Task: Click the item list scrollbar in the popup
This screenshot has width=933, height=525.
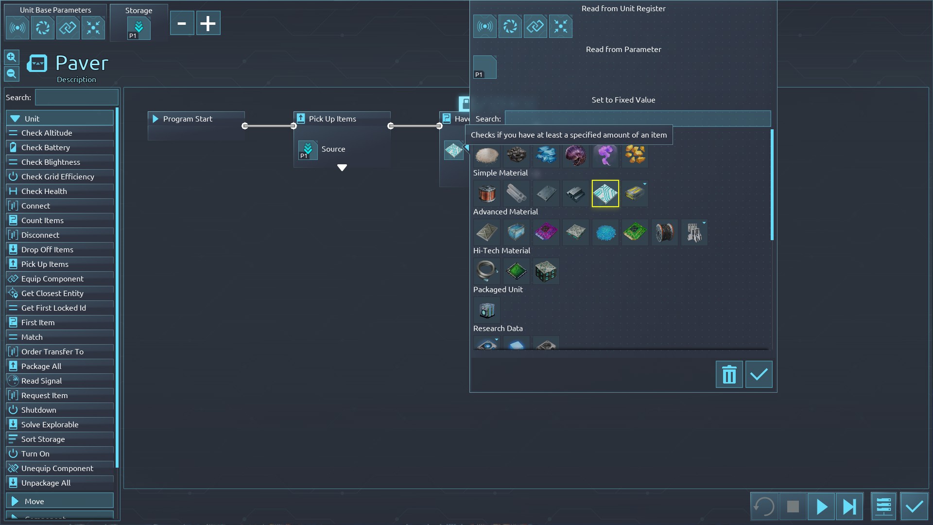Action: click(772, 185)
